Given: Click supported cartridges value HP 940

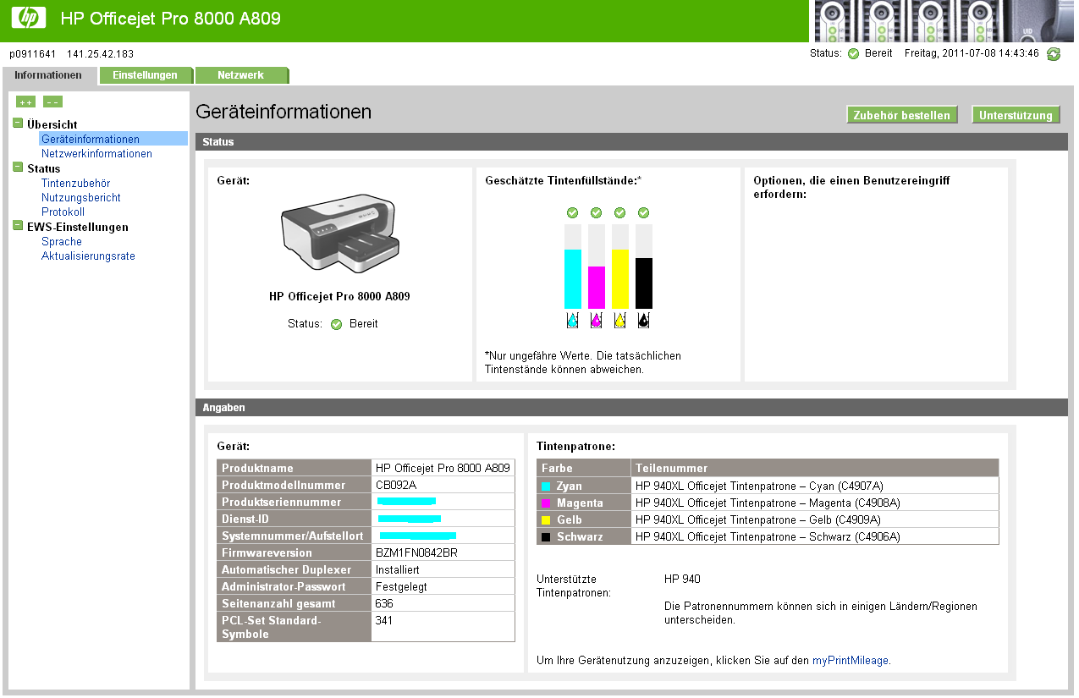Looking at the screenshot, I should [x=682, y=580].
